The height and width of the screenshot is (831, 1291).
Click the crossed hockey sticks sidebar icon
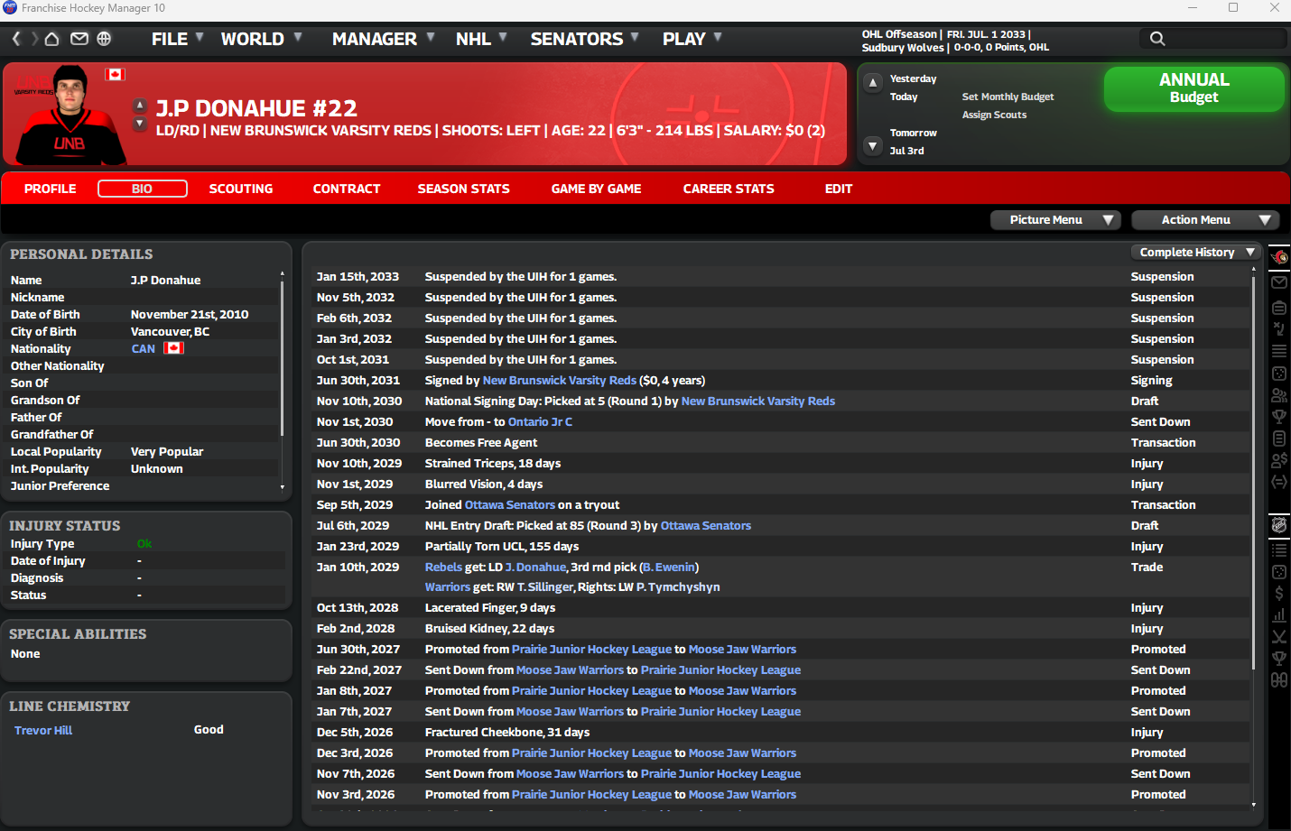click(1279, 636)
